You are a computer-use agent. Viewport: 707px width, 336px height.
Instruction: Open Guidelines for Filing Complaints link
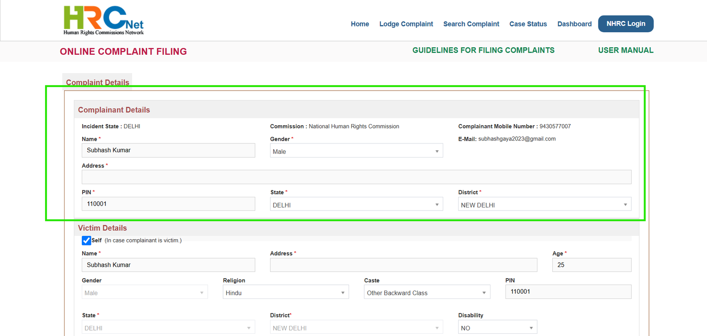pos(483,50)
